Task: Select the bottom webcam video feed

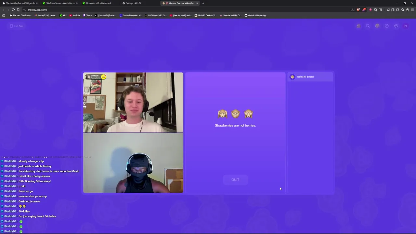Action: (x=133, y=163)
